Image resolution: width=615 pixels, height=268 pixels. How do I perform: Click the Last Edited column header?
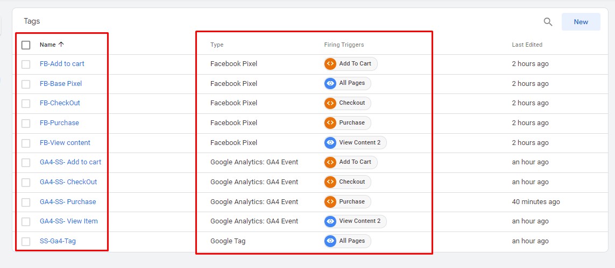tap(527, 45)
